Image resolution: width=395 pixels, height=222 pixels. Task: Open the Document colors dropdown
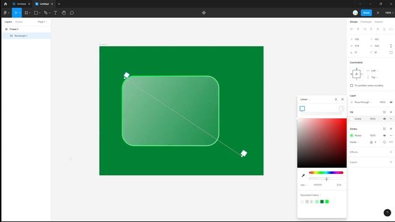pos(310,195)
